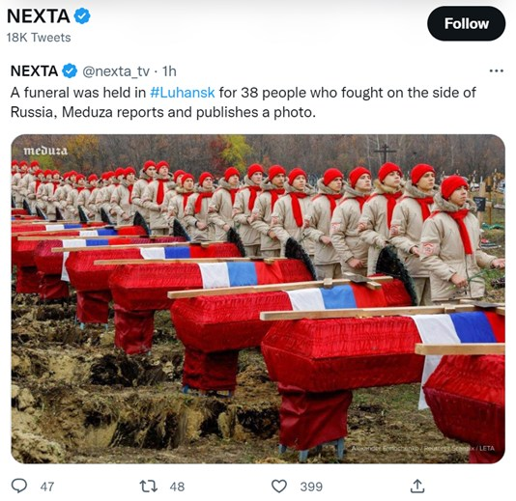Screen dimensions: 516x501
Task: Click the meduza watermark on the photo
Action: [x=45, y=151]
